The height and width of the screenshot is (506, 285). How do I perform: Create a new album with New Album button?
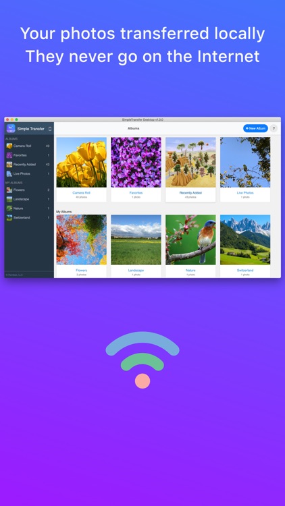255,128
